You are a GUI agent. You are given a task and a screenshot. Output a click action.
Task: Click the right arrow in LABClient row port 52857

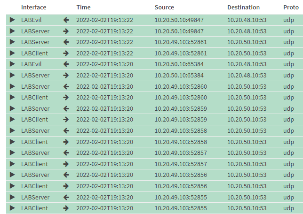point(66,164)
